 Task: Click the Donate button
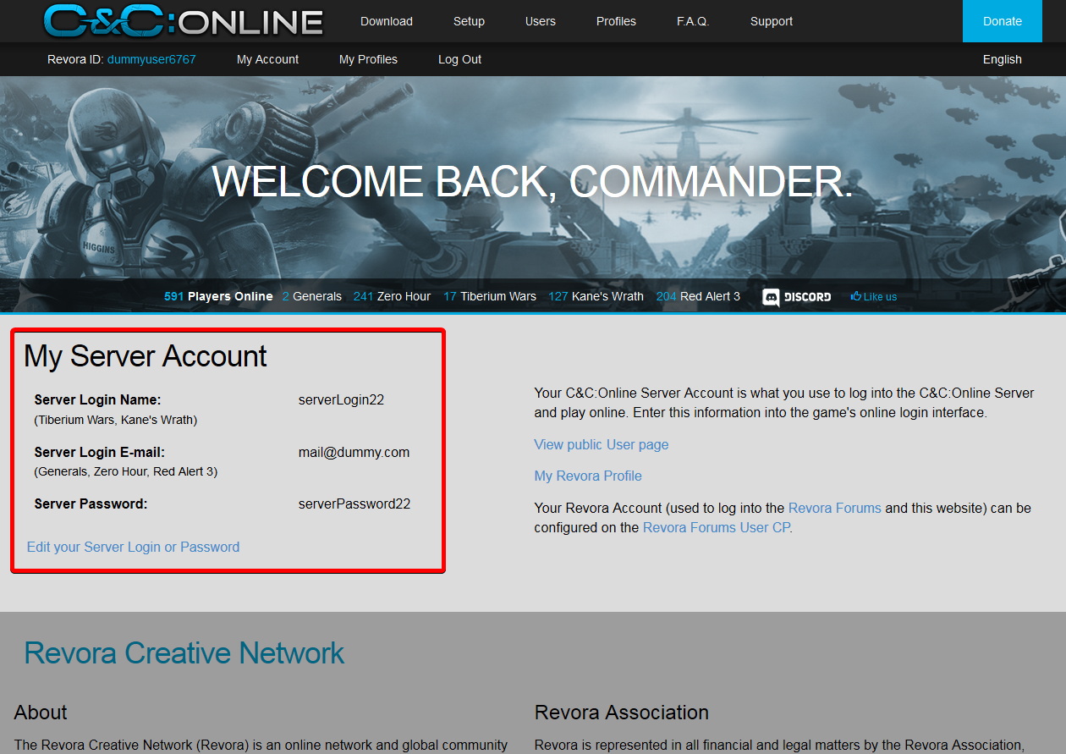tap(1003, 21)
